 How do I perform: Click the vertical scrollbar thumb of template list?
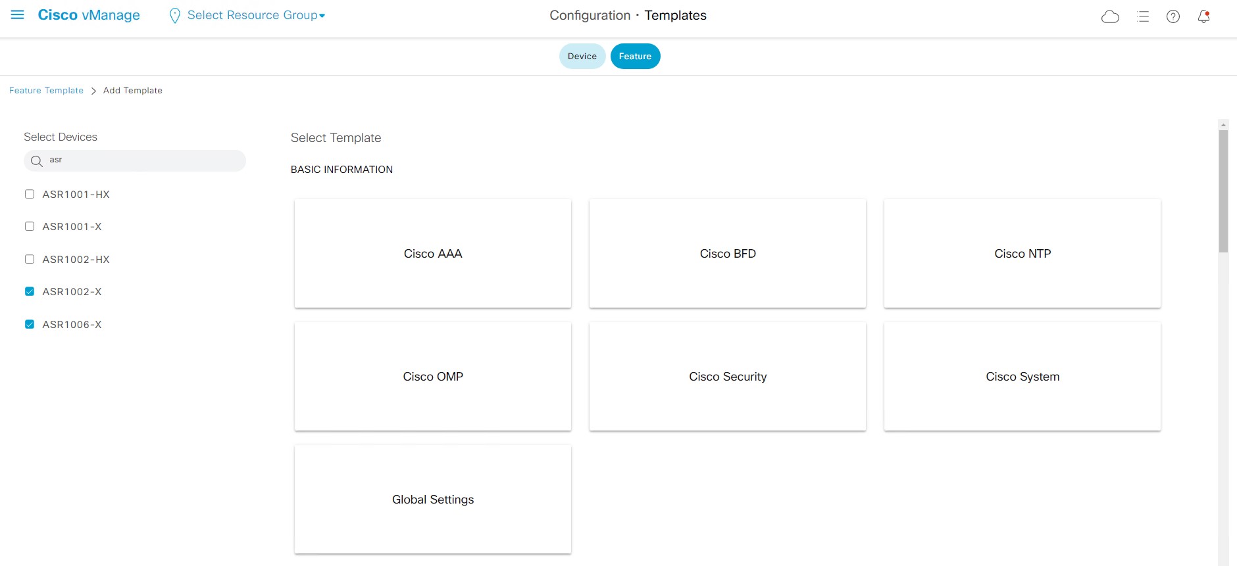[1223, 191]
